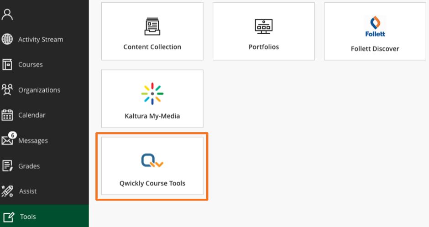Open the Portfolios tool tile
Viewport: 429px width, 227px height.
264,31
